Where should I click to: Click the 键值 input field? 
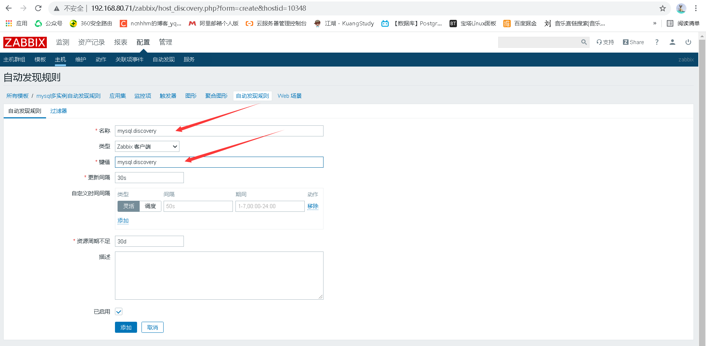coord(219,162)
